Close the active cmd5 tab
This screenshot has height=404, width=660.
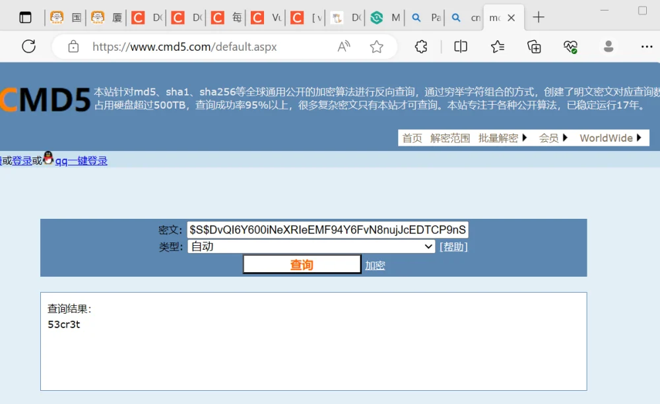coord(511,18)
